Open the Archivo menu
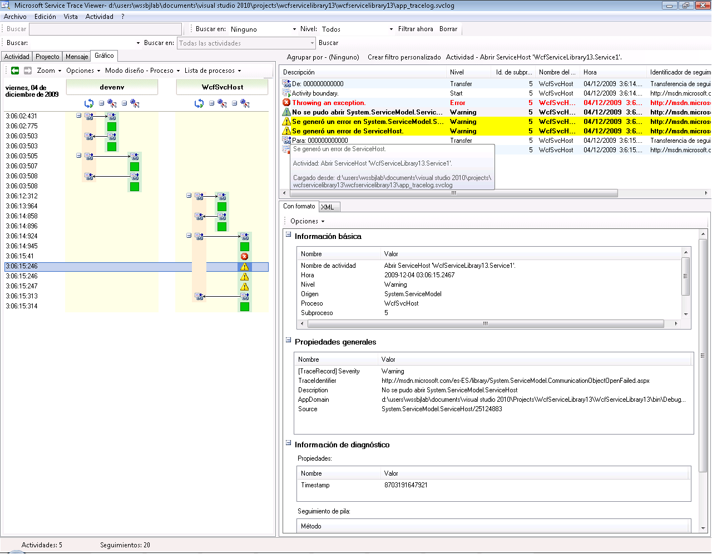This screenshot has width=712, height=554. coord(15,17)
